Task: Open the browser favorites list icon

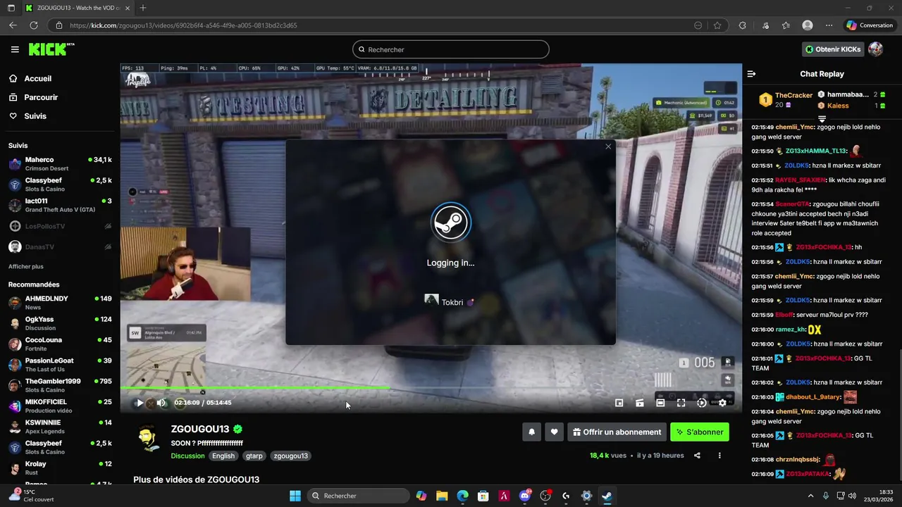Action: coord(786,25)
